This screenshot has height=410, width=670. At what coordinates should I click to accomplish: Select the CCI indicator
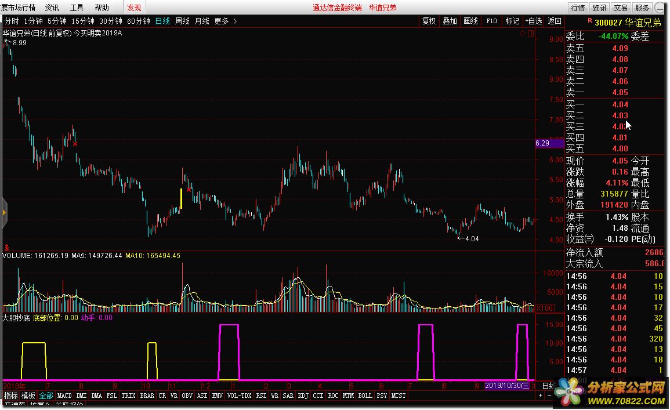(318, 396)
